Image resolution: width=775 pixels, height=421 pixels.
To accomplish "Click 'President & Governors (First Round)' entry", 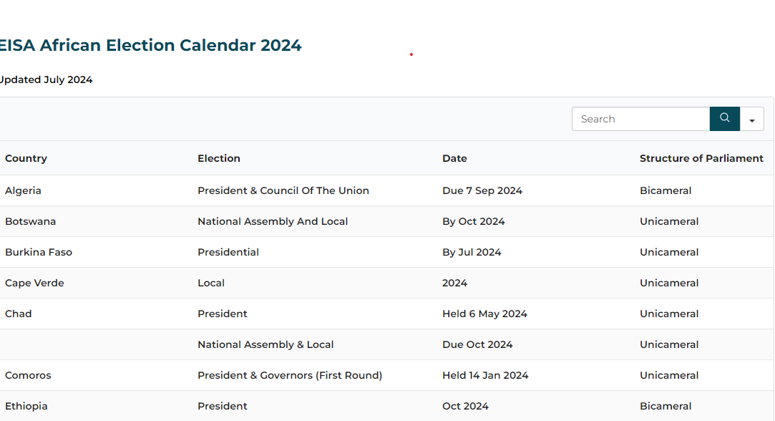I will click(290, 375).
